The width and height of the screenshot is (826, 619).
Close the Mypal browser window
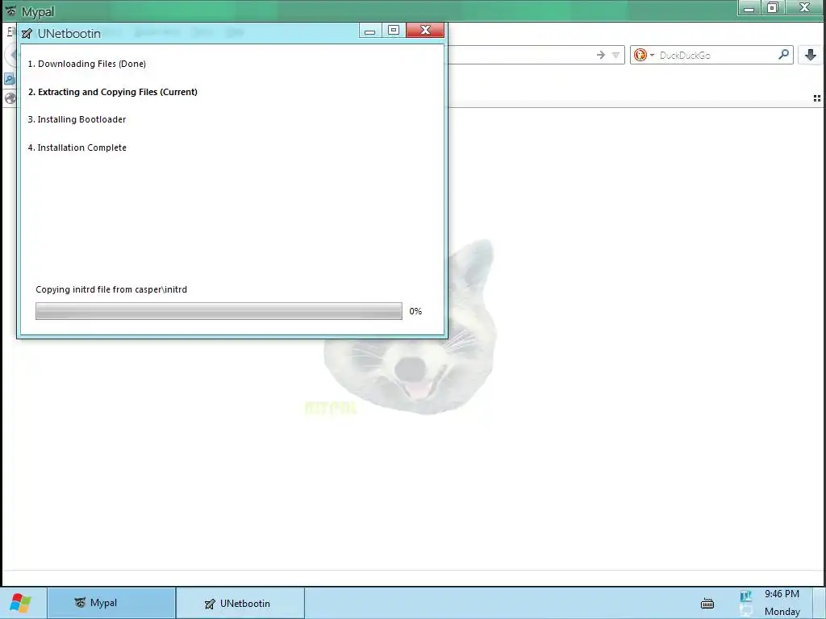(x=804, y=8)
